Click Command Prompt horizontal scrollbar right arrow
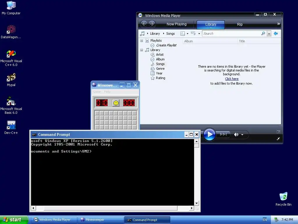The width and height of the screenshot is (298, 224). pyautogui.click(x=191, y=208)
